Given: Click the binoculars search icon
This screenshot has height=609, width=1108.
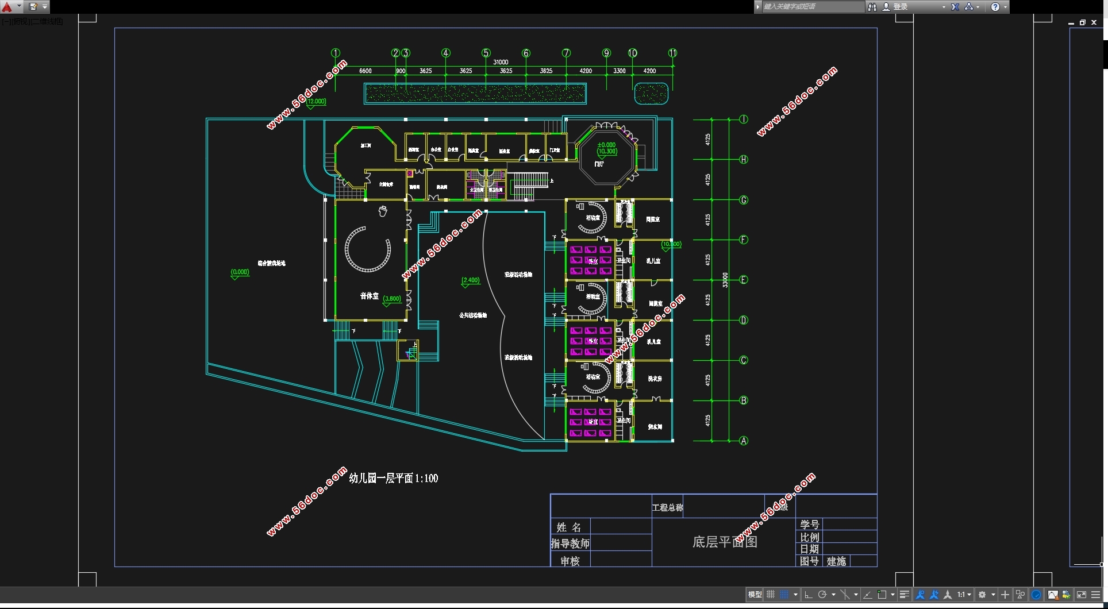Looking at the screenshot, I should point(872,7).
